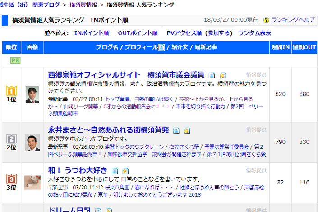Open profile icon beside 和!うつわ大好き
Screen dimensions: 318x212
[x=115, y=171]
